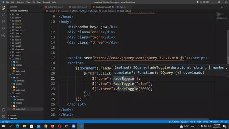Open the File menu
229x129 pixels.
click(8, 2)
